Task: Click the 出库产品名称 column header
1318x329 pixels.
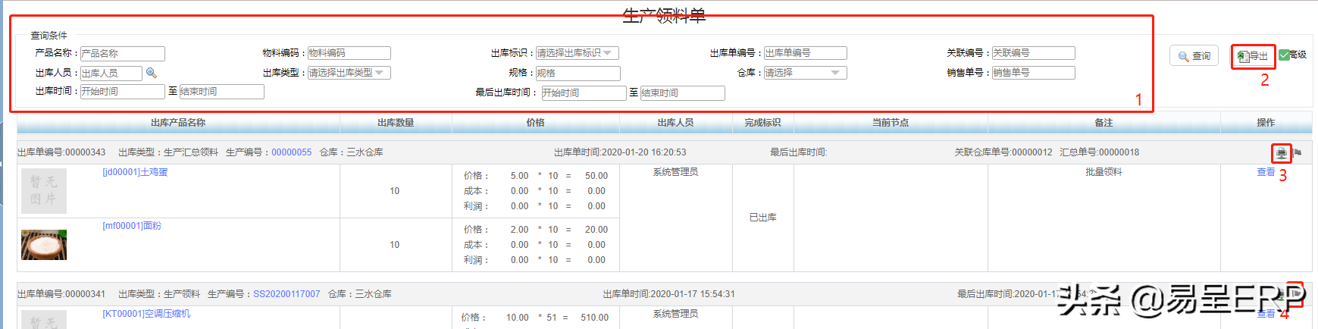Action: click(178, 123)
